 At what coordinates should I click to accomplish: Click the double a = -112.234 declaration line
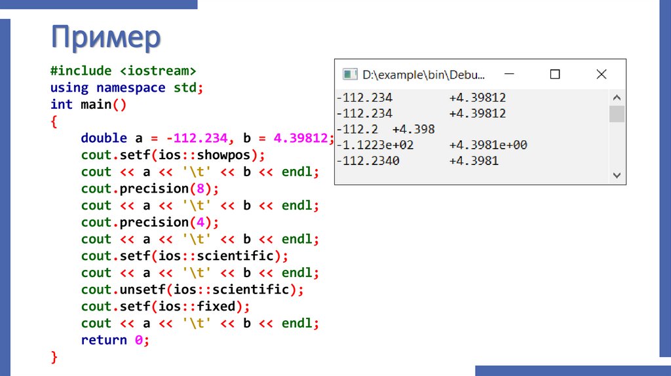[208, 138]
